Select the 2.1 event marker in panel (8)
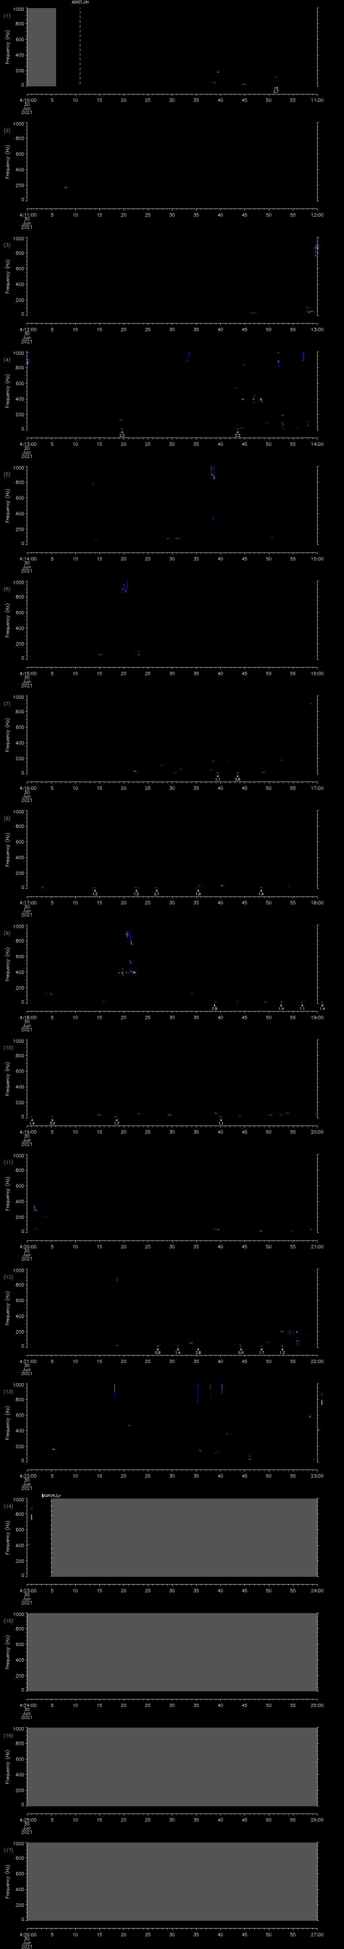 click(157, 894)
